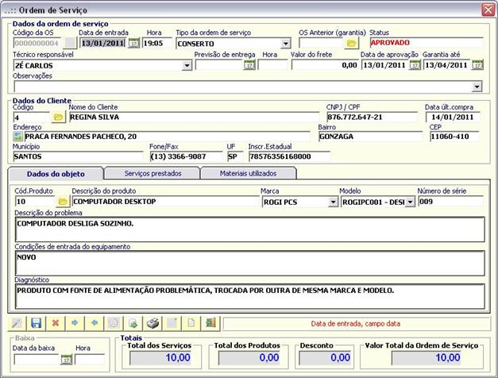Screen dimensions: 498x378
Task: Click the Previsão de entrega date field
Action: 219,65
